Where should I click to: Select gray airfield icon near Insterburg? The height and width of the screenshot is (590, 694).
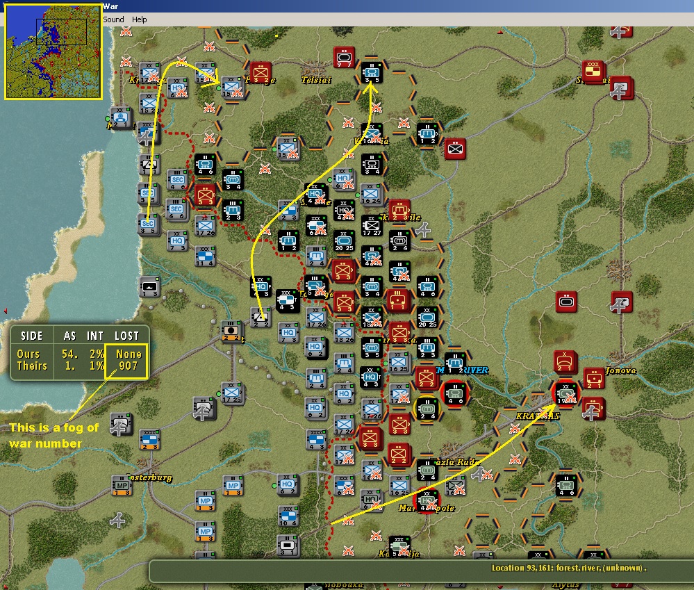(x=117, y=520)
